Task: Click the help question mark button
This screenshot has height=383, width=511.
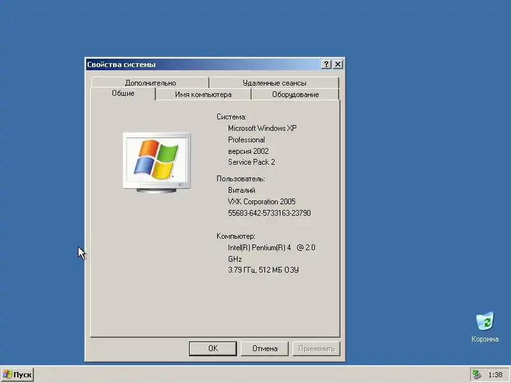Action: click(326, 64)
